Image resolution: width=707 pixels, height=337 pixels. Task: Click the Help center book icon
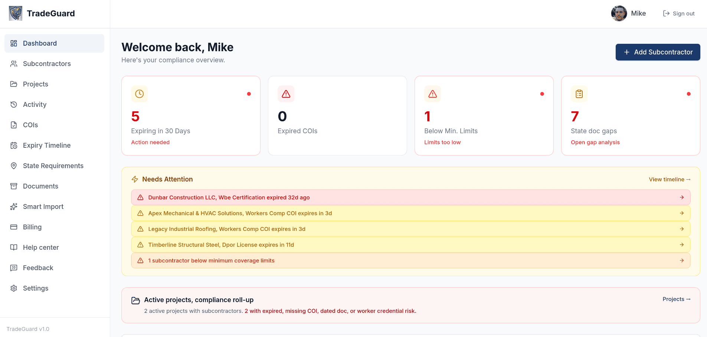click(14, 248)
